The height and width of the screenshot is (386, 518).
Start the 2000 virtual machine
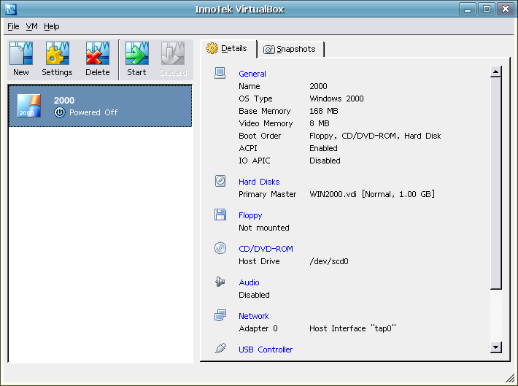tap(136, 60)
